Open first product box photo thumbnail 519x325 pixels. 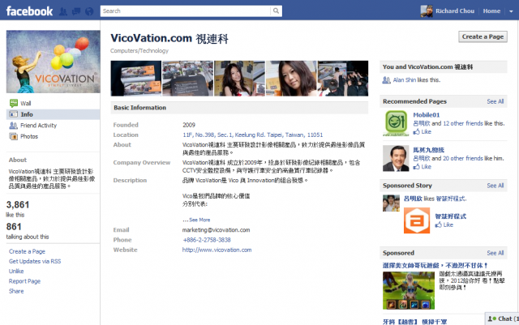pos(136,79)
